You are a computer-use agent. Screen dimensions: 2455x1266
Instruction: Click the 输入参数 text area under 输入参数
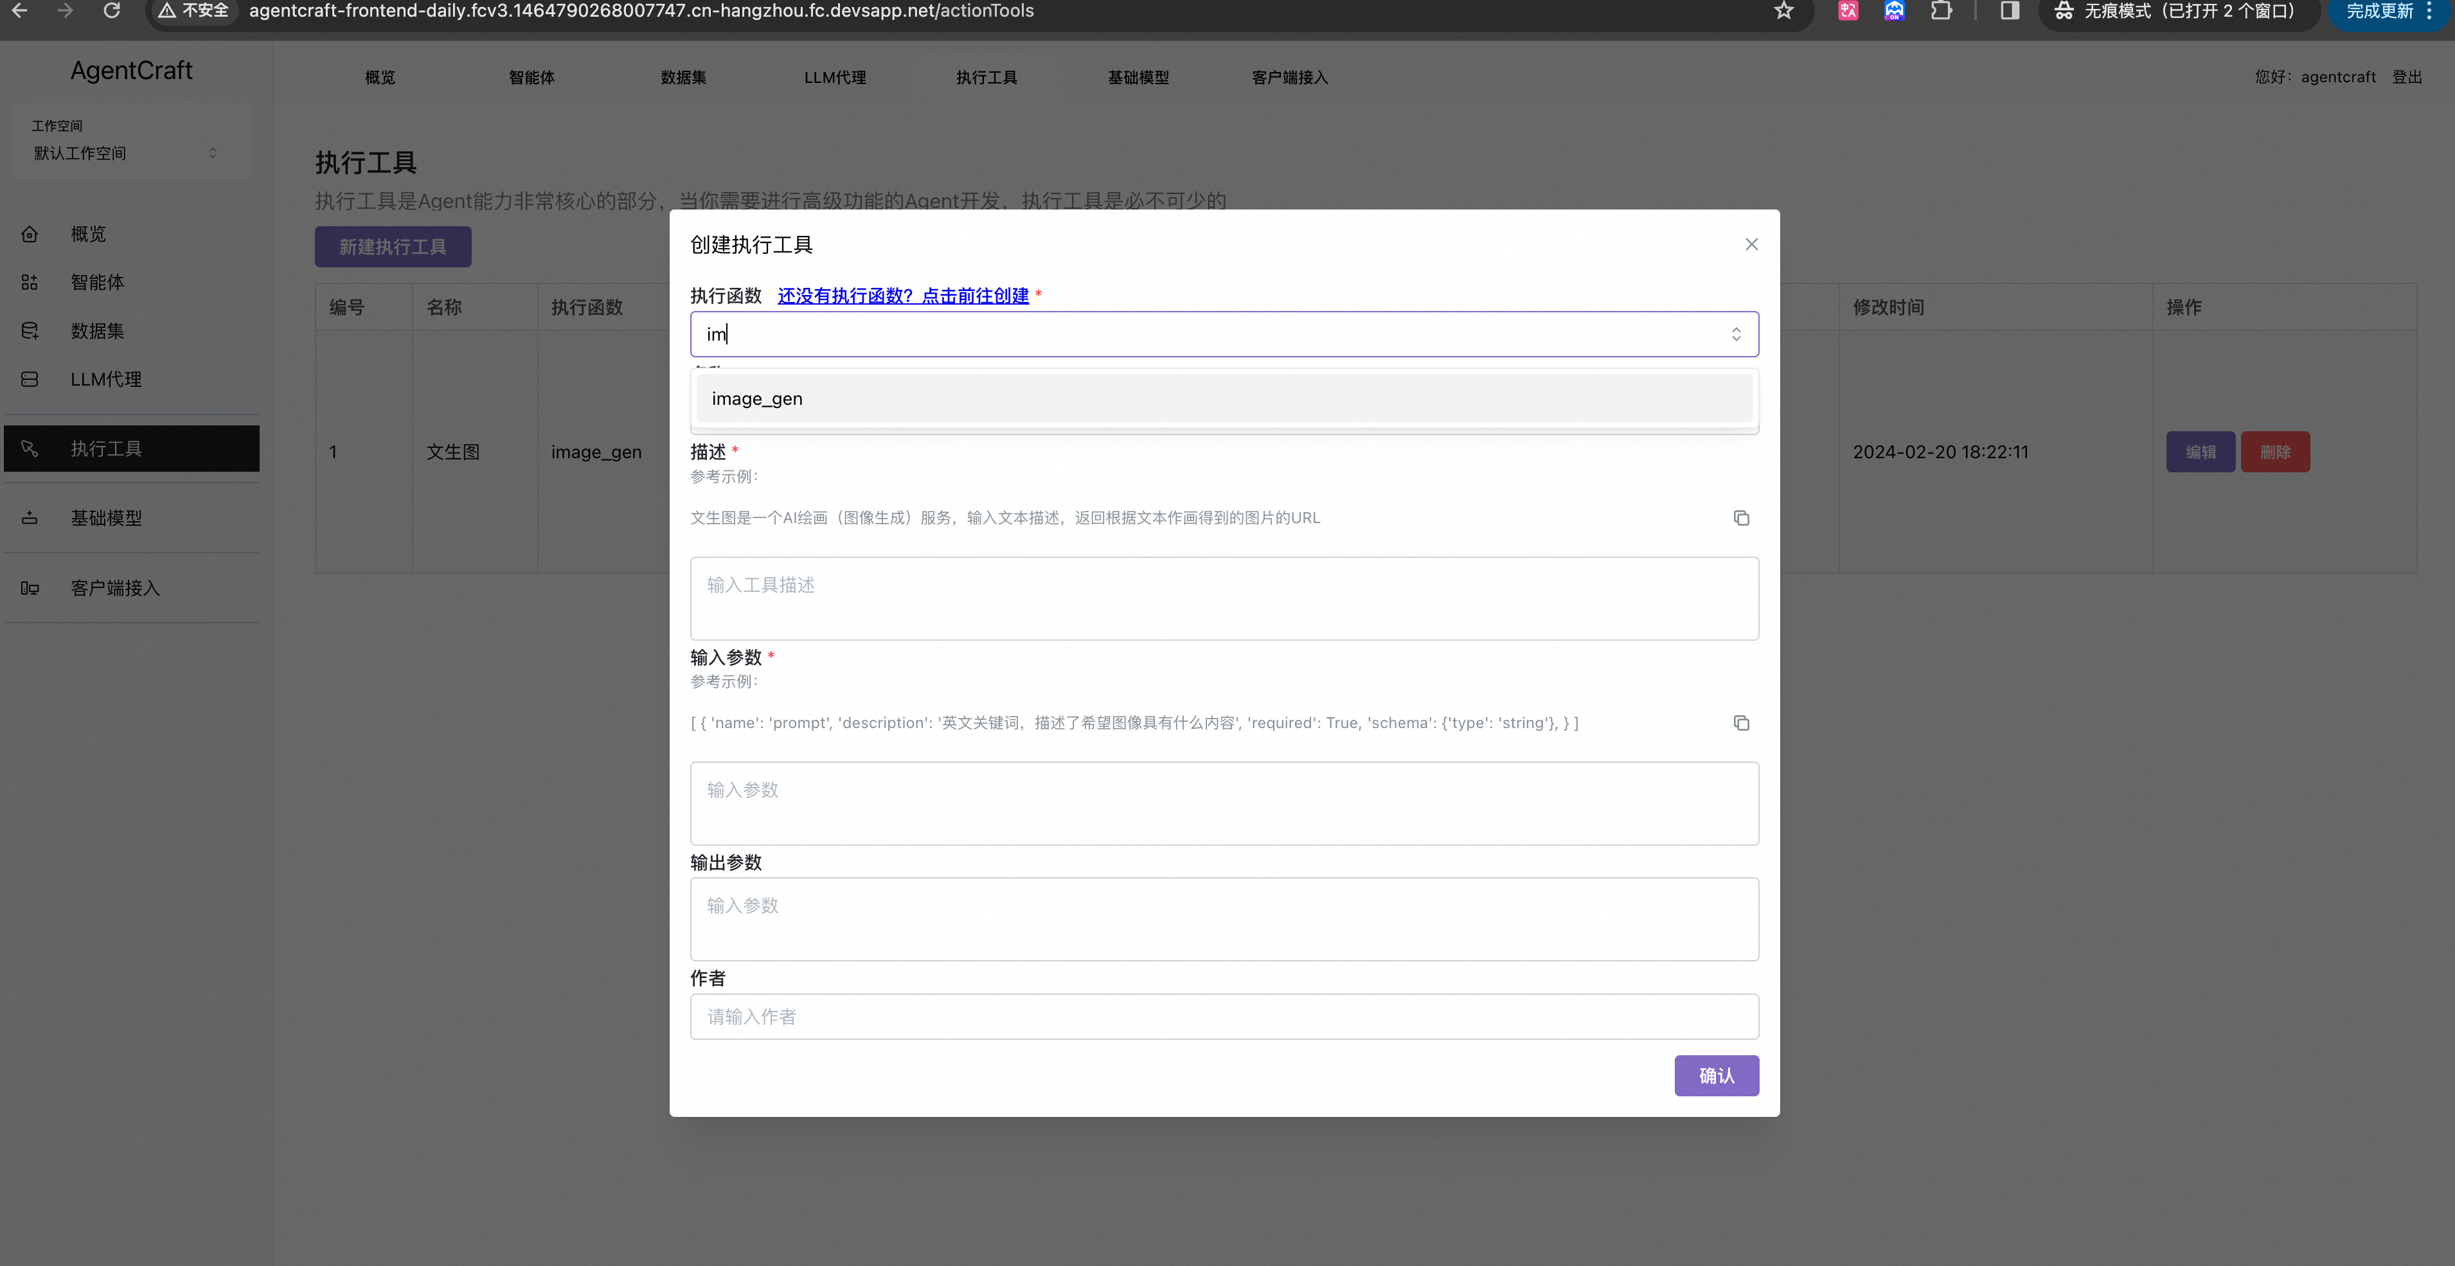[x=1224, y=804]
